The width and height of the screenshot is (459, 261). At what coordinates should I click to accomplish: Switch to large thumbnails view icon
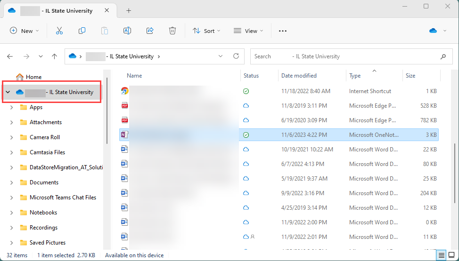451,255
